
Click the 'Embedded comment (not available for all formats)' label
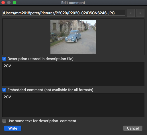(50, 90)
